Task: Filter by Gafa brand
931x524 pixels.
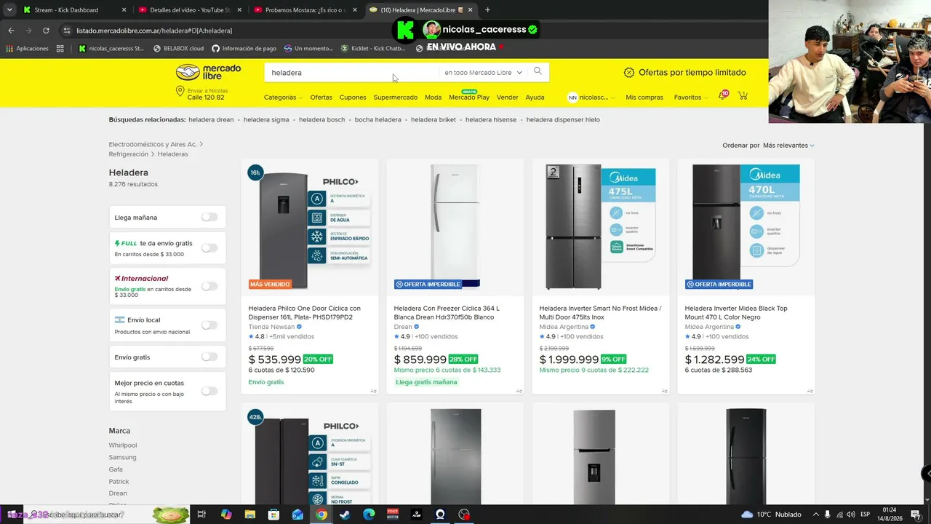Action: pos(116,469)
